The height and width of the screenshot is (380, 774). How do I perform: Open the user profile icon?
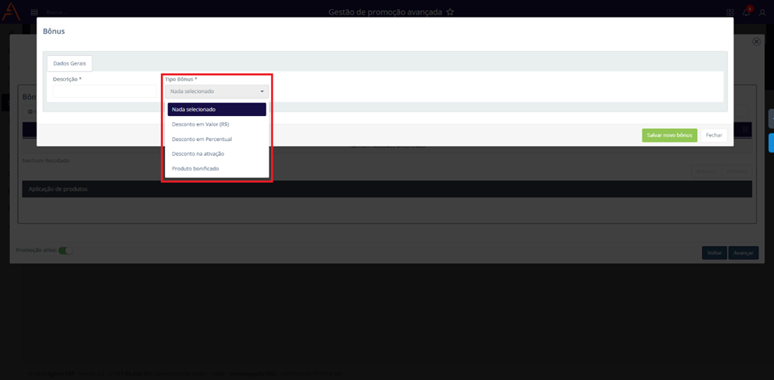click(x=762, y=12)
